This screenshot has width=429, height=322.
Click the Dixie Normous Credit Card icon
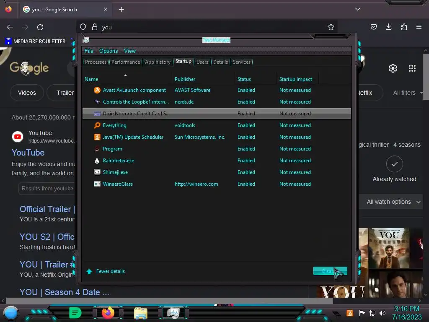point(97,113)
